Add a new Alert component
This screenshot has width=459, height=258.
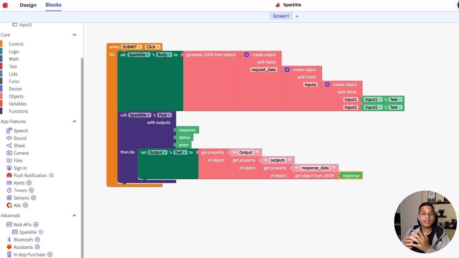pyautogui.click(x=29, y=183)
